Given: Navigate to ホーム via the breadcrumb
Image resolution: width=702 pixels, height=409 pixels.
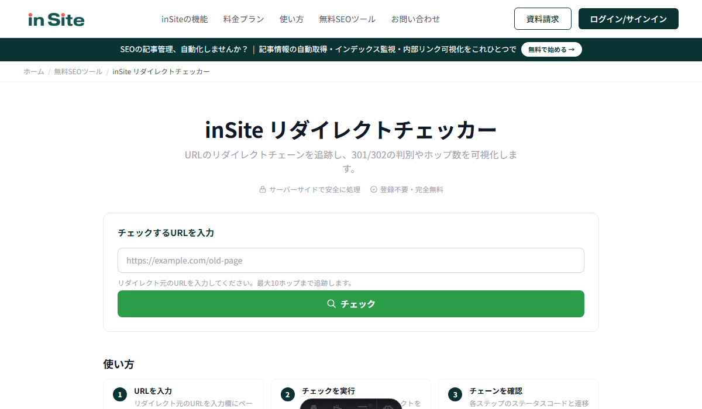Looking at the screenshot, I should [x=33, y=71].
